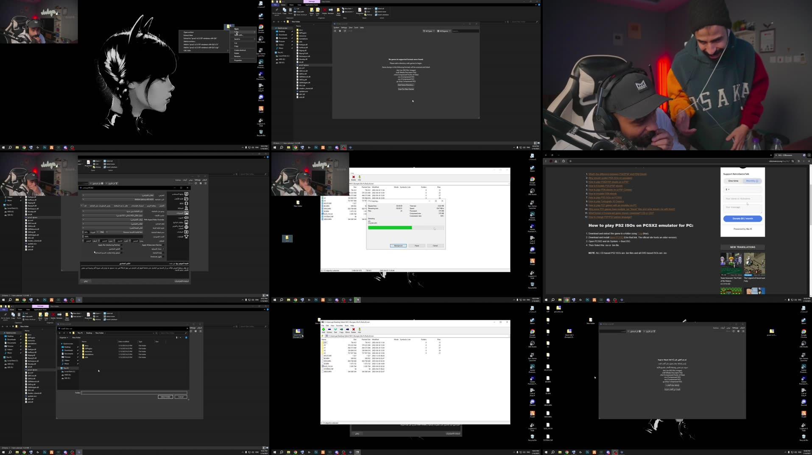The image size is (812, 455).
Task: Click Background in 7-Zip copying dialog
Action: (398, 245)
